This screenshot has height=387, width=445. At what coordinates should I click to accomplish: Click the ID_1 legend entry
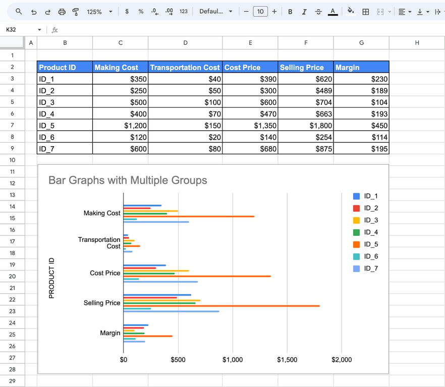[x=365, y=196]
